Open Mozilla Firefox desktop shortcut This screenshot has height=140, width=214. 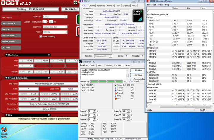(4, 132)
